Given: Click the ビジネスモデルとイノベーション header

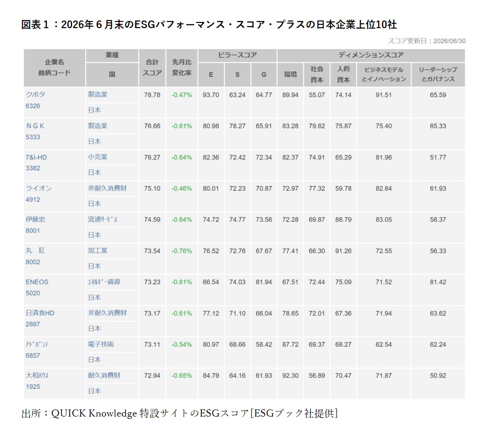Looking at the screenshot, I should [x=384, y=75].
